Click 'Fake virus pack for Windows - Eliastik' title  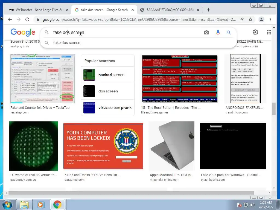(231, 175)
